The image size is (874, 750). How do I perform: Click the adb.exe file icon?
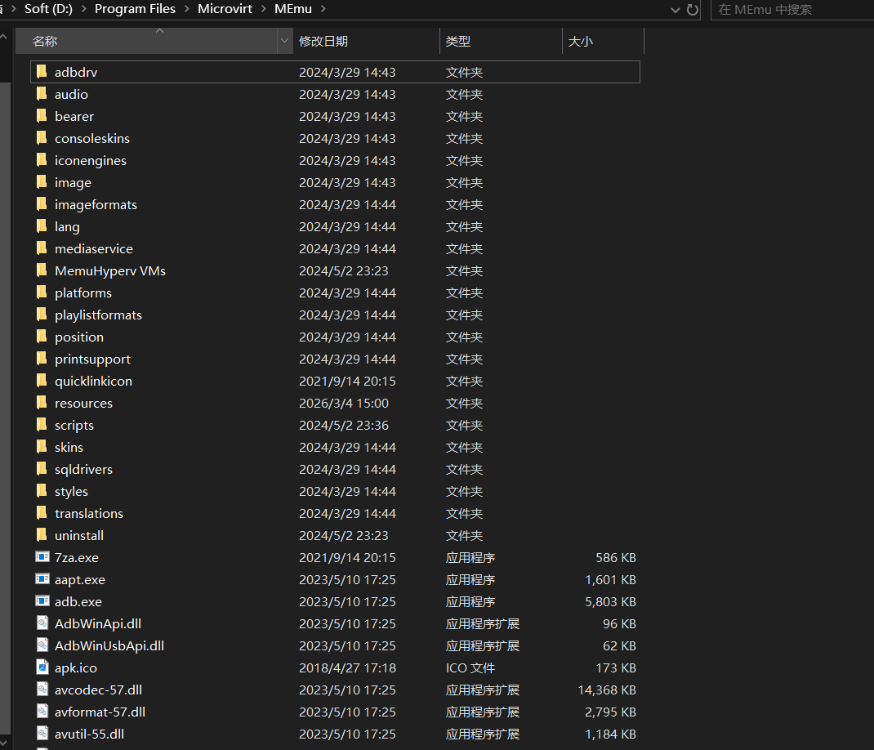(x=42, y=601)
